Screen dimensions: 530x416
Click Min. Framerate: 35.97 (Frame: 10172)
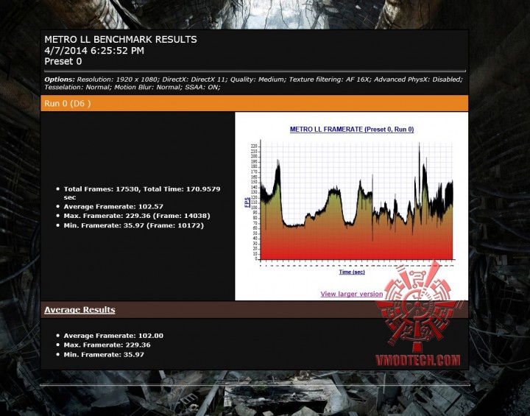(134, 225)
